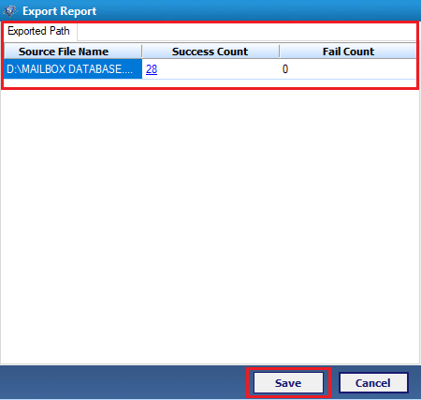The width and height of the screenshot is (421, 400).
Task: Save the export report
Action: 288,383
